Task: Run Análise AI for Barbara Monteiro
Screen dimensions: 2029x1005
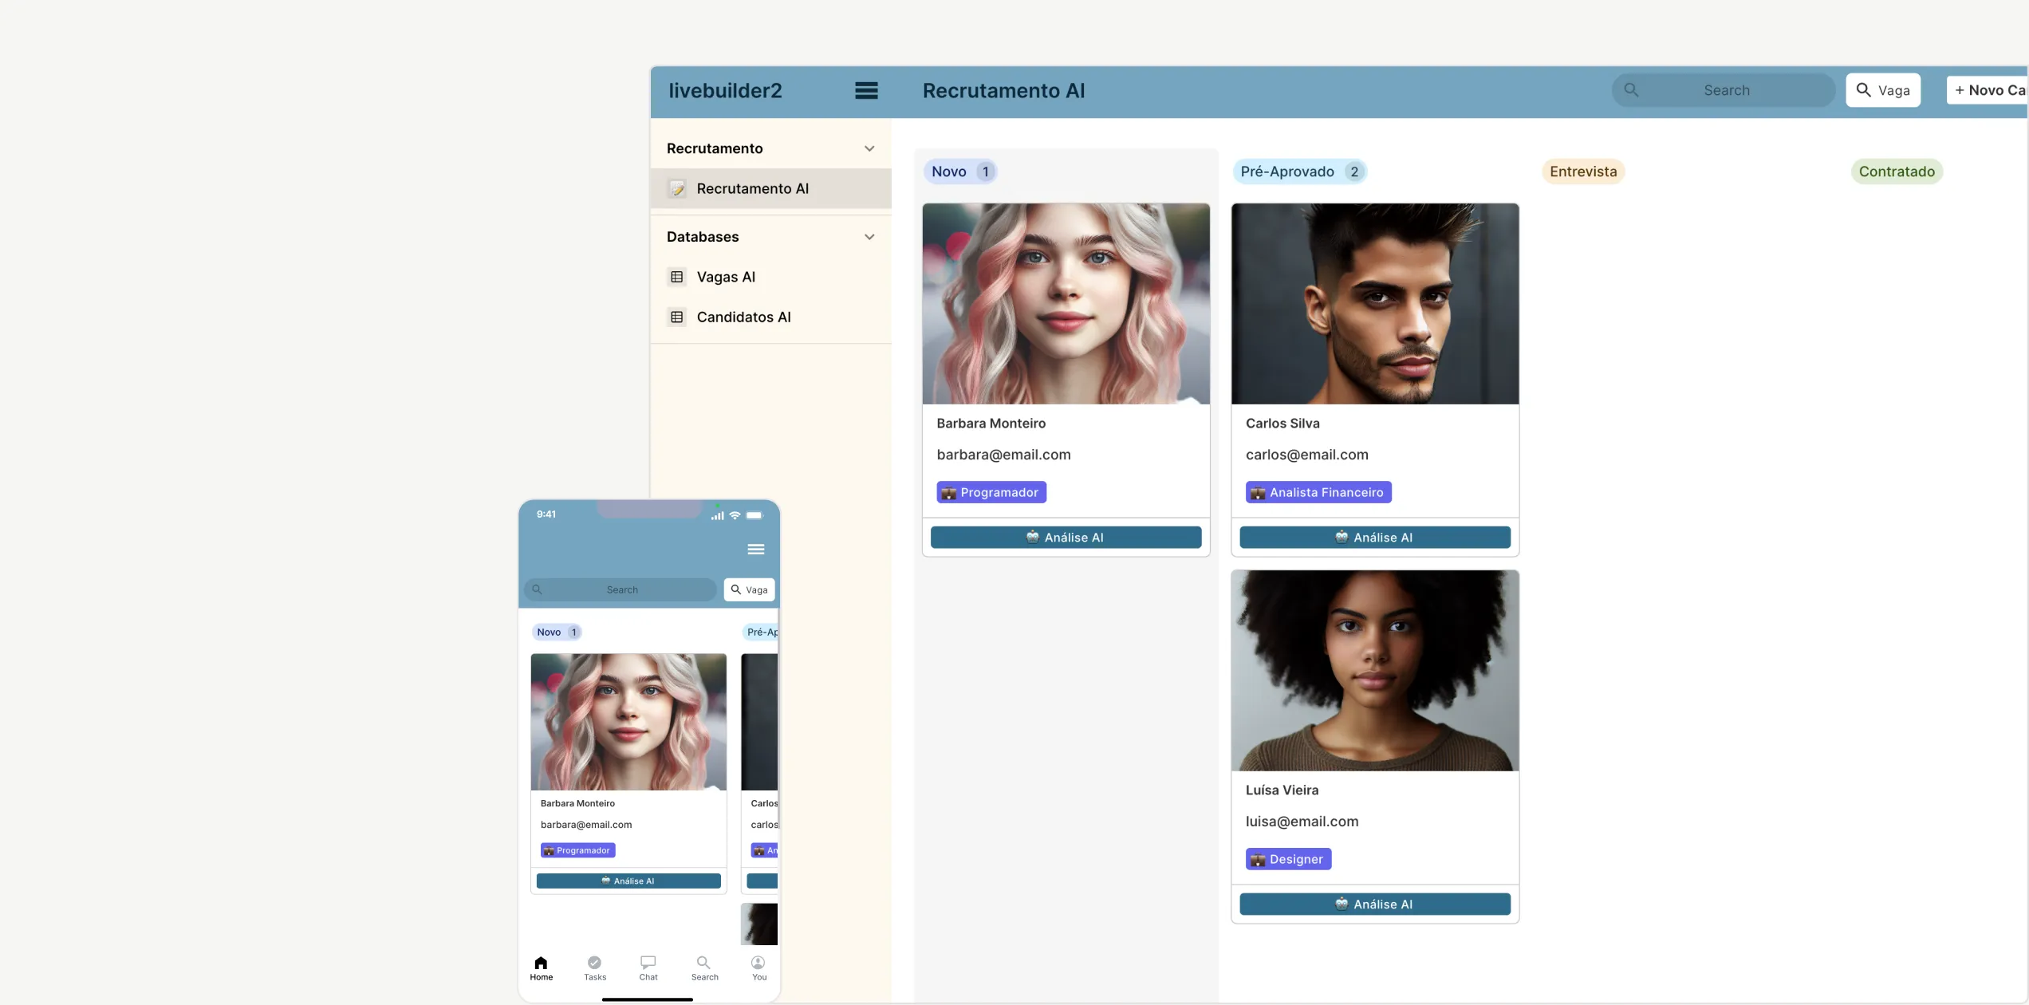Action: (1066, 538)
